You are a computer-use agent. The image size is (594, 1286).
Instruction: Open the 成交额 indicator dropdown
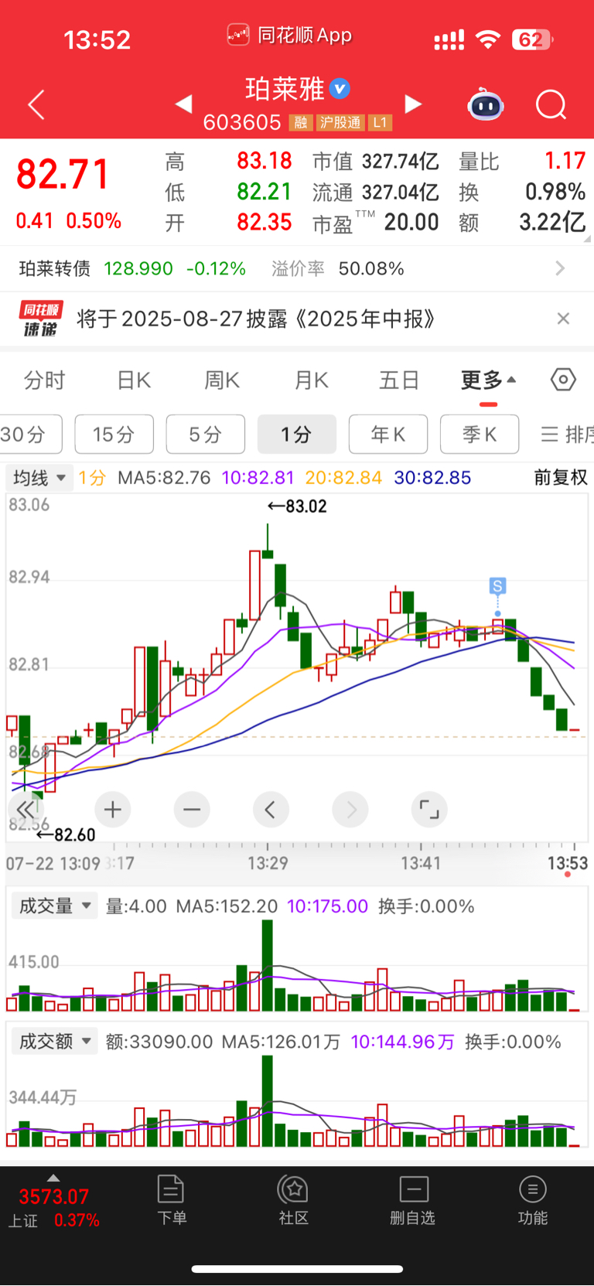tap(54, 1042)
